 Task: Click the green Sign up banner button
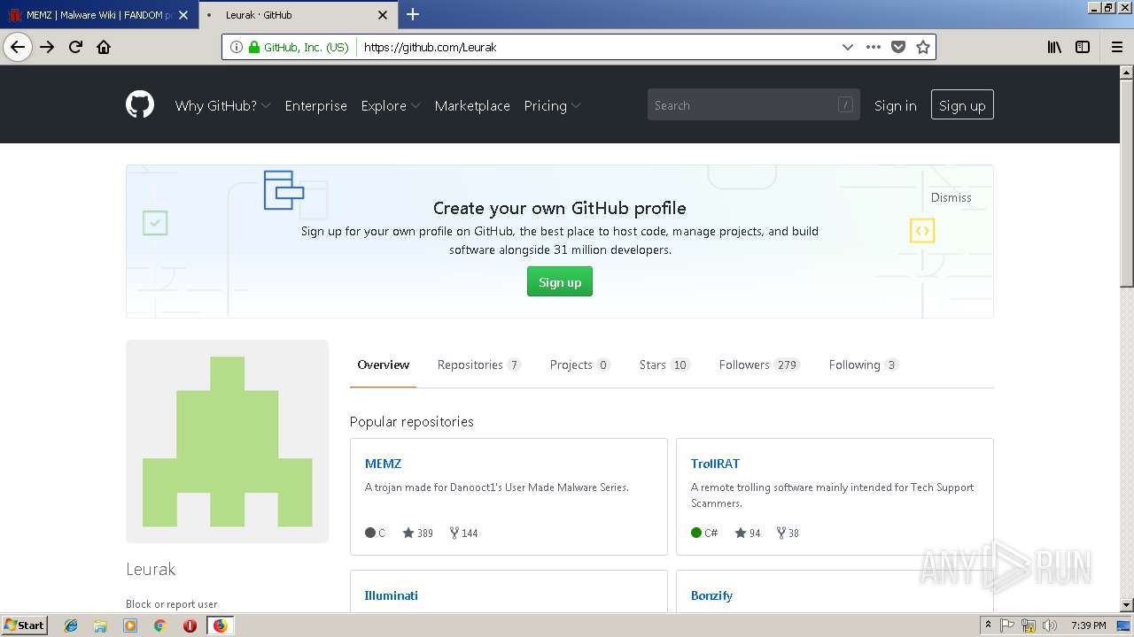pyautogui.click(x=560, y=282)
